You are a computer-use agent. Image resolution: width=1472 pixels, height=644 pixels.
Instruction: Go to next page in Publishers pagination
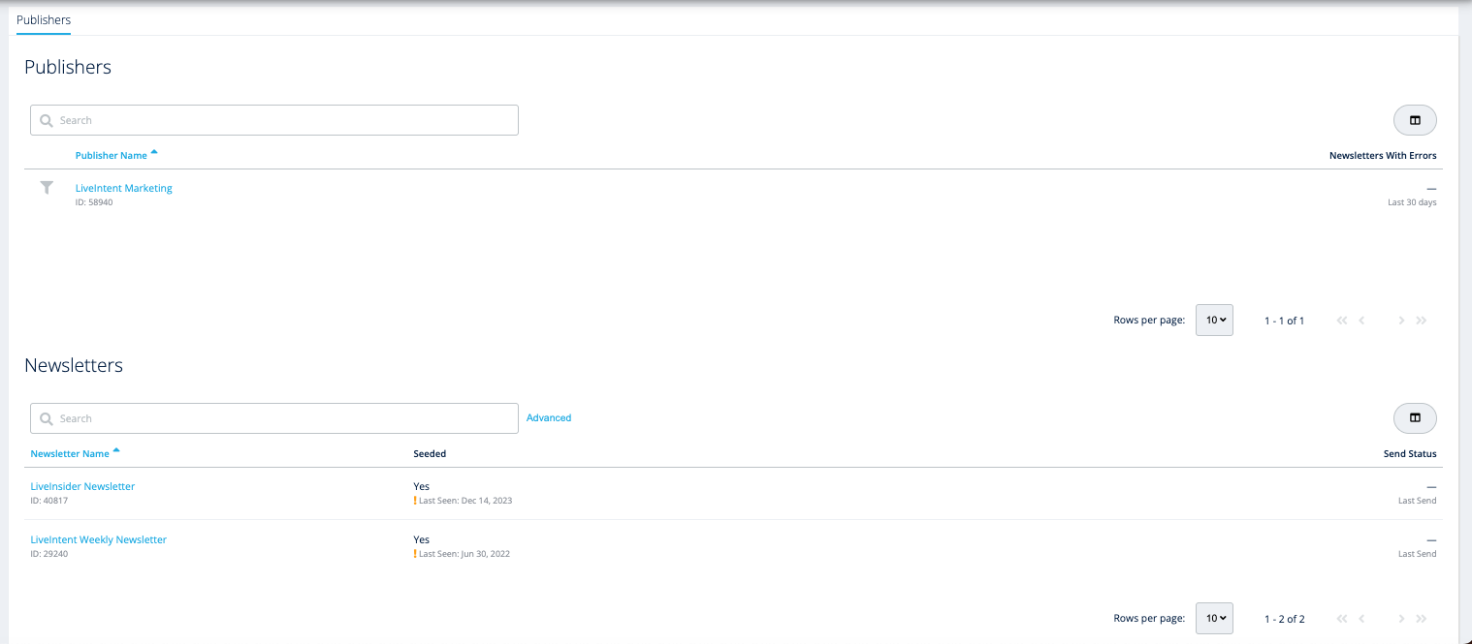point(1401,321)
